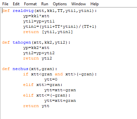Click the line yti2=yp+yti2
137x119 pixels.
click(x=39, y=53)
